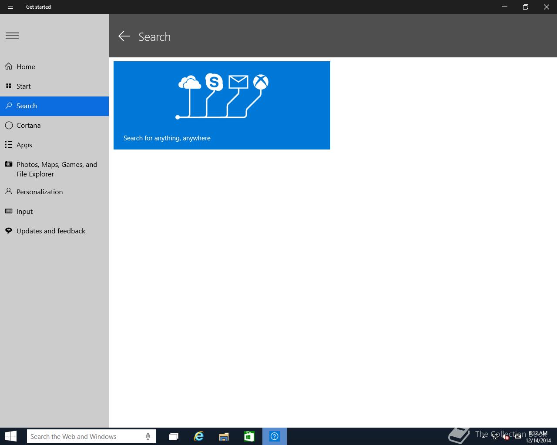The width and height of the screenshot is (557, 445).
Task: Click the back arrow next to Search
Action: click(x=124, y=37)
